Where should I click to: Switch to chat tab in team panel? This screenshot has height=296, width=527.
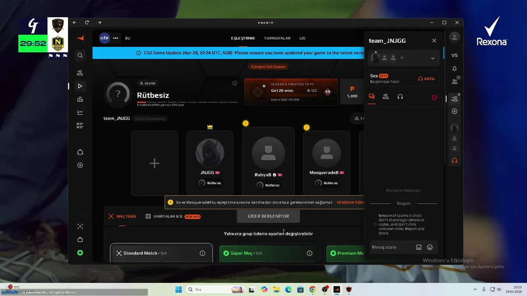[372, 97]
